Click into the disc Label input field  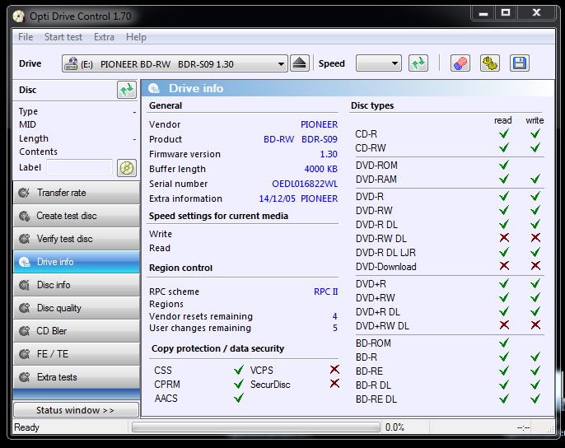pyautogui.click(x=79, y=168)
